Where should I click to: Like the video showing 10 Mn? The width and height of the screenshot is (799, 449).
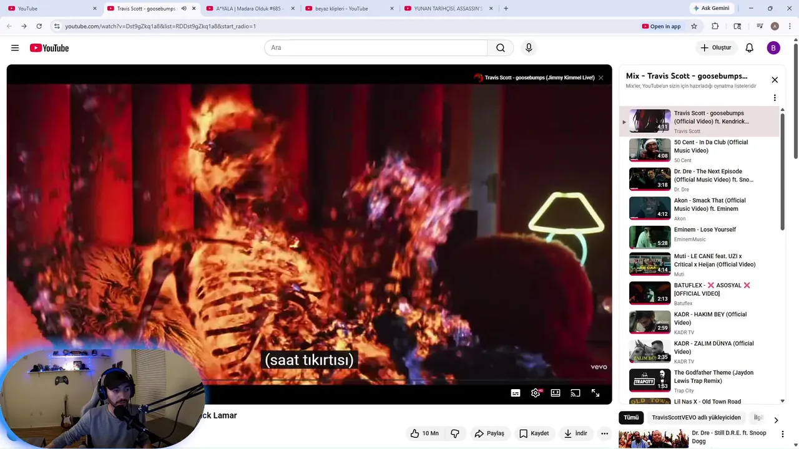424,433
